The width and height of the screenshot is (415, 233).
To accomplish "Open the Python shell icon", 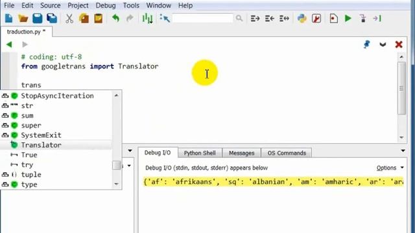I will [302, 19].
